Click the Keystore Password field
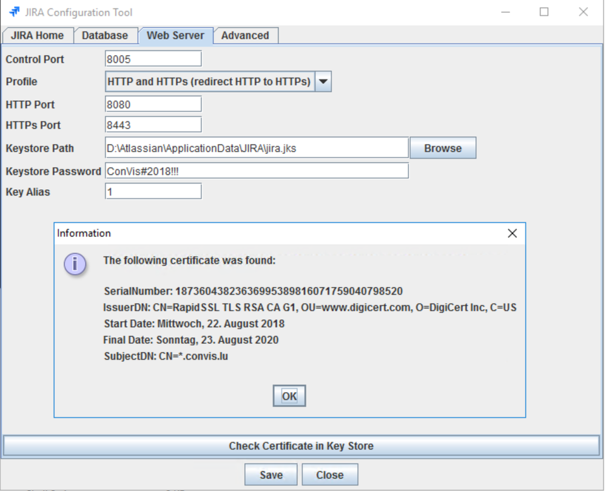This screenshot has height=491, width=606. click(x=257, y=171)
